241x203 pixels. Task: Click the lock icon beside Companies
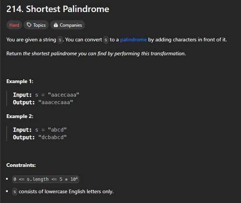[x=55, y=25]
